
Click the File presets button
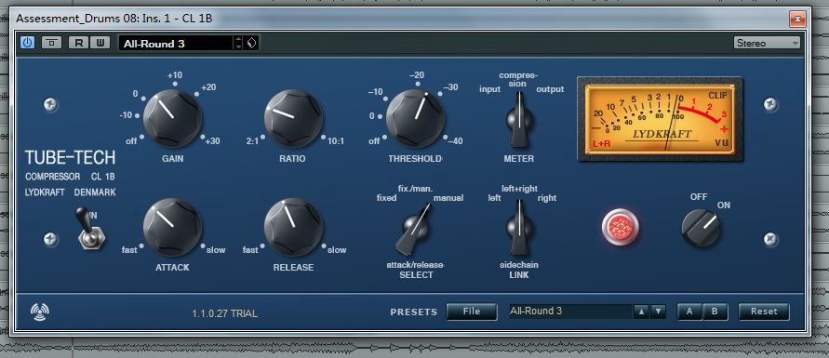pyautogui.click(x=472, y=312)
